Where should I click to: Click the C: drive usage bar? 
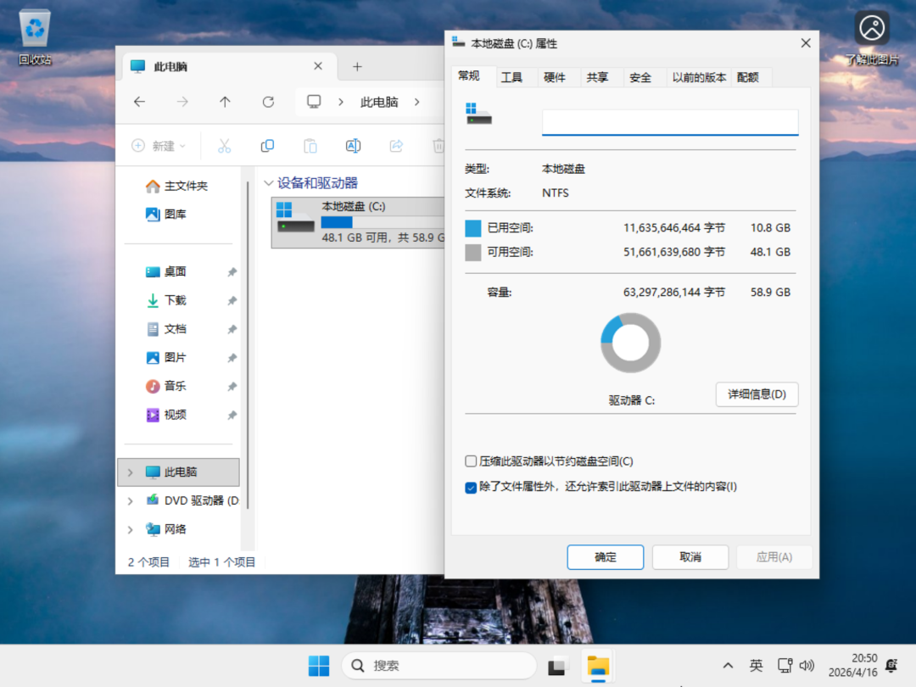point(383,222)
